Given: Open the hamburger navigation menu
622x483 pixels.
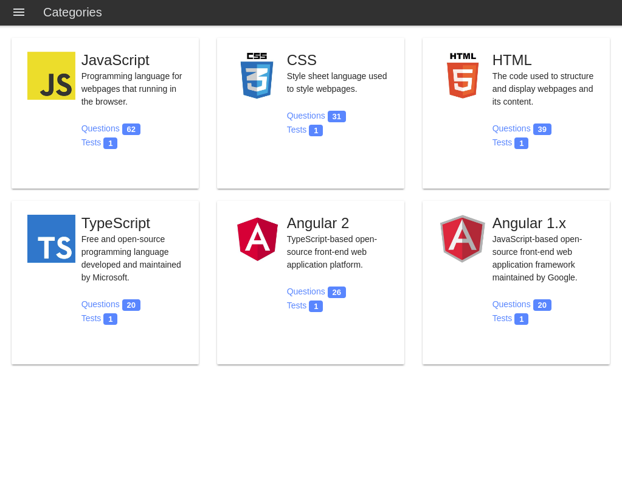Looking at the screenshot, I should click(19, 12).
